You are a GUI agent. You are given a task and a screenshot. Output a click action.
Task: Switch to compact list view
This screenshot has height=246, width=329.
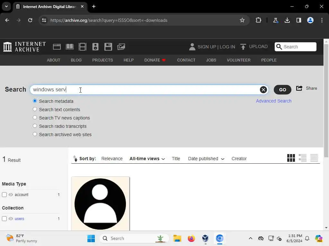[314, 158]
